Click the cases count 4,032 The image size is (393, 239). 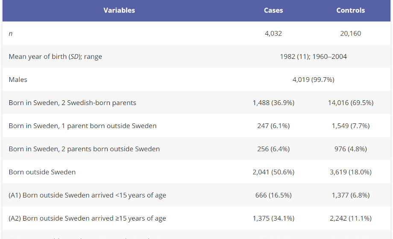point(273,33)
